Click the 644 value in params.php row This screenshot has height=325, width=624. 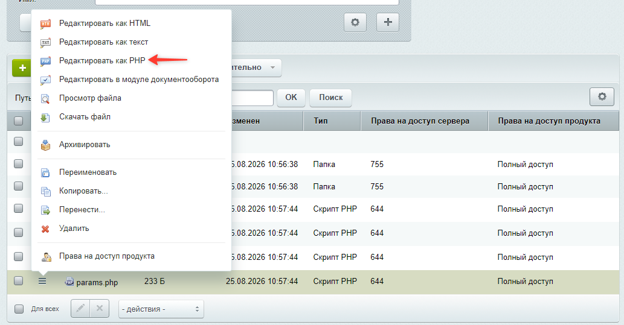(x=377, y=282)
